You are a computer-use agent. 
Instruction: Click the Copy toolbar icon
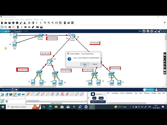coord(29,23)
